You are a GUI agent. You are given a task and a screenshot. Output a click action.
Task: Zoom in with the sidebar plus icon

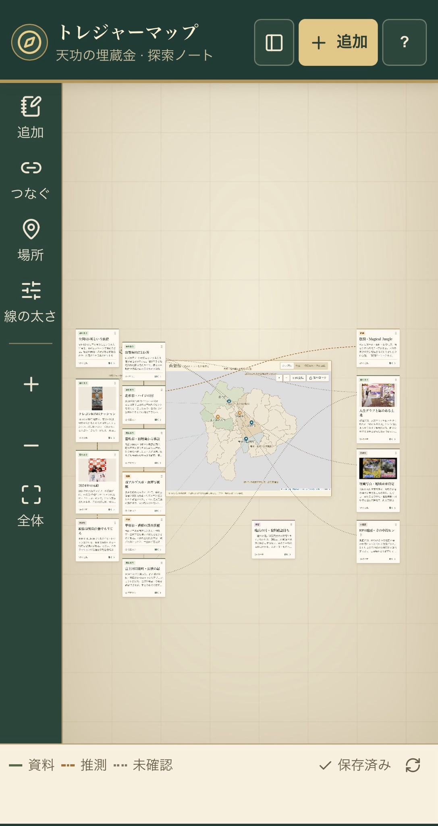coord(31,384)
